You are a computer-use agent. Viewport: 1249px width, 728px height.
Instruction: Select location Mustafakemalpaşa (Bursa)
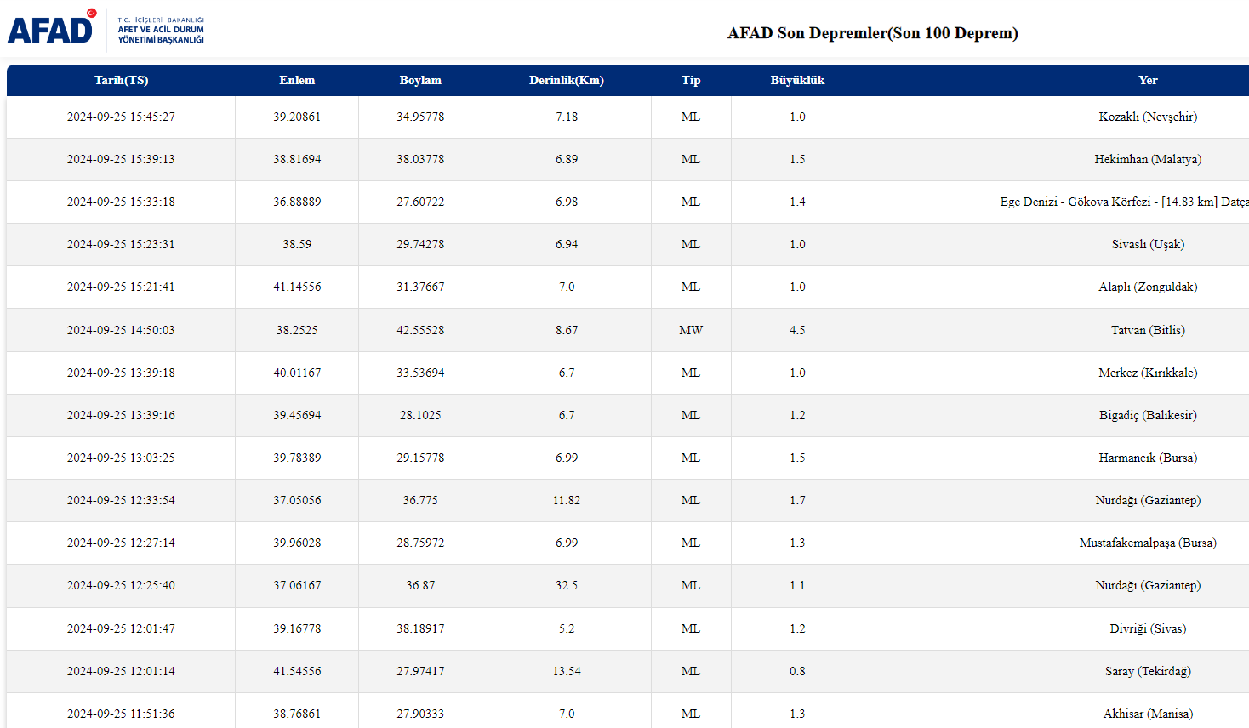(1148, 543)
